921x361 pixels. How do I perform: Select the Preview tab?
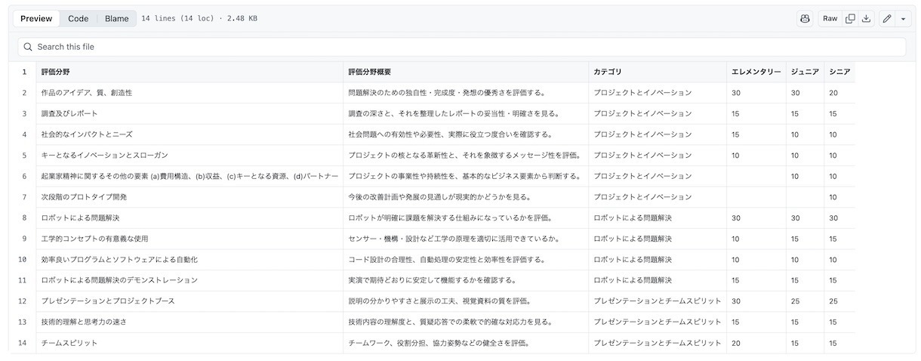coord(36,19)
